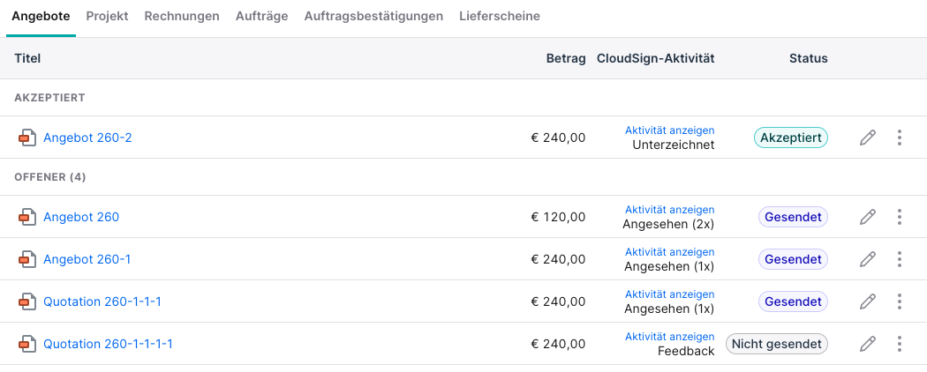
Task: Click pencil icon for Angebot 260
Action: (x=867, y=217)
